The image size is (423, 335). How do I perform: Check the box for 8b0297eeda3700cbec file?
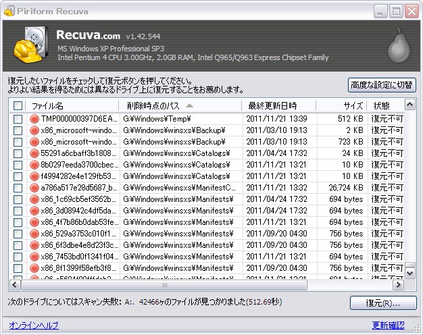[18, 165]
